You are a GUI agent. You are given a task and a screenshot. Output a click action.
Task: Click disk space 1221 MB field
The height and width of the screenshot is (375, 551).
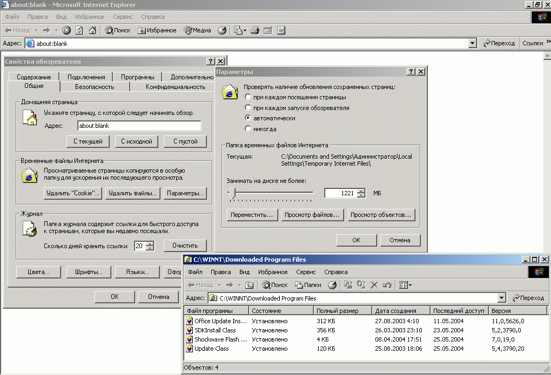pyautogui.click(x=341, y=193)
